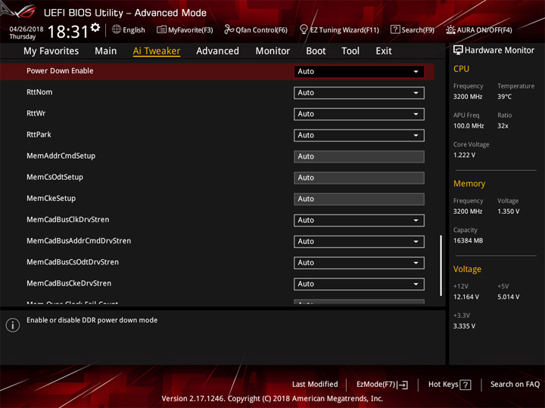
Task: Open MemCadBusAddrCmdDrvStren dropdown
Action: tap(359, 242)
